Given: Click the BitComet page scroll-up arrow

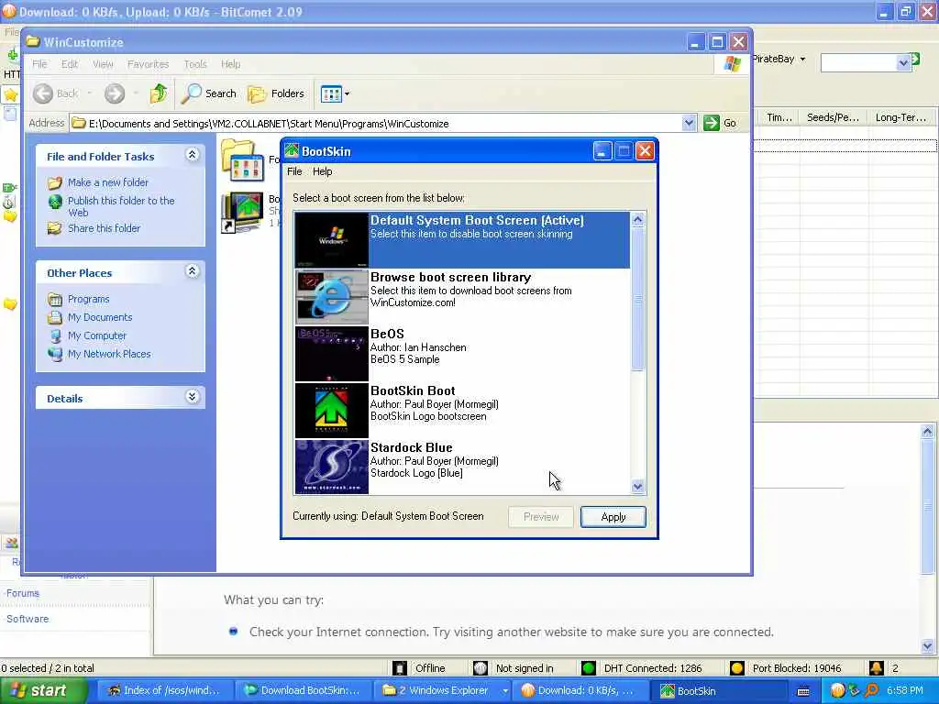Looking at the screenshot, I should pos(928,431).
